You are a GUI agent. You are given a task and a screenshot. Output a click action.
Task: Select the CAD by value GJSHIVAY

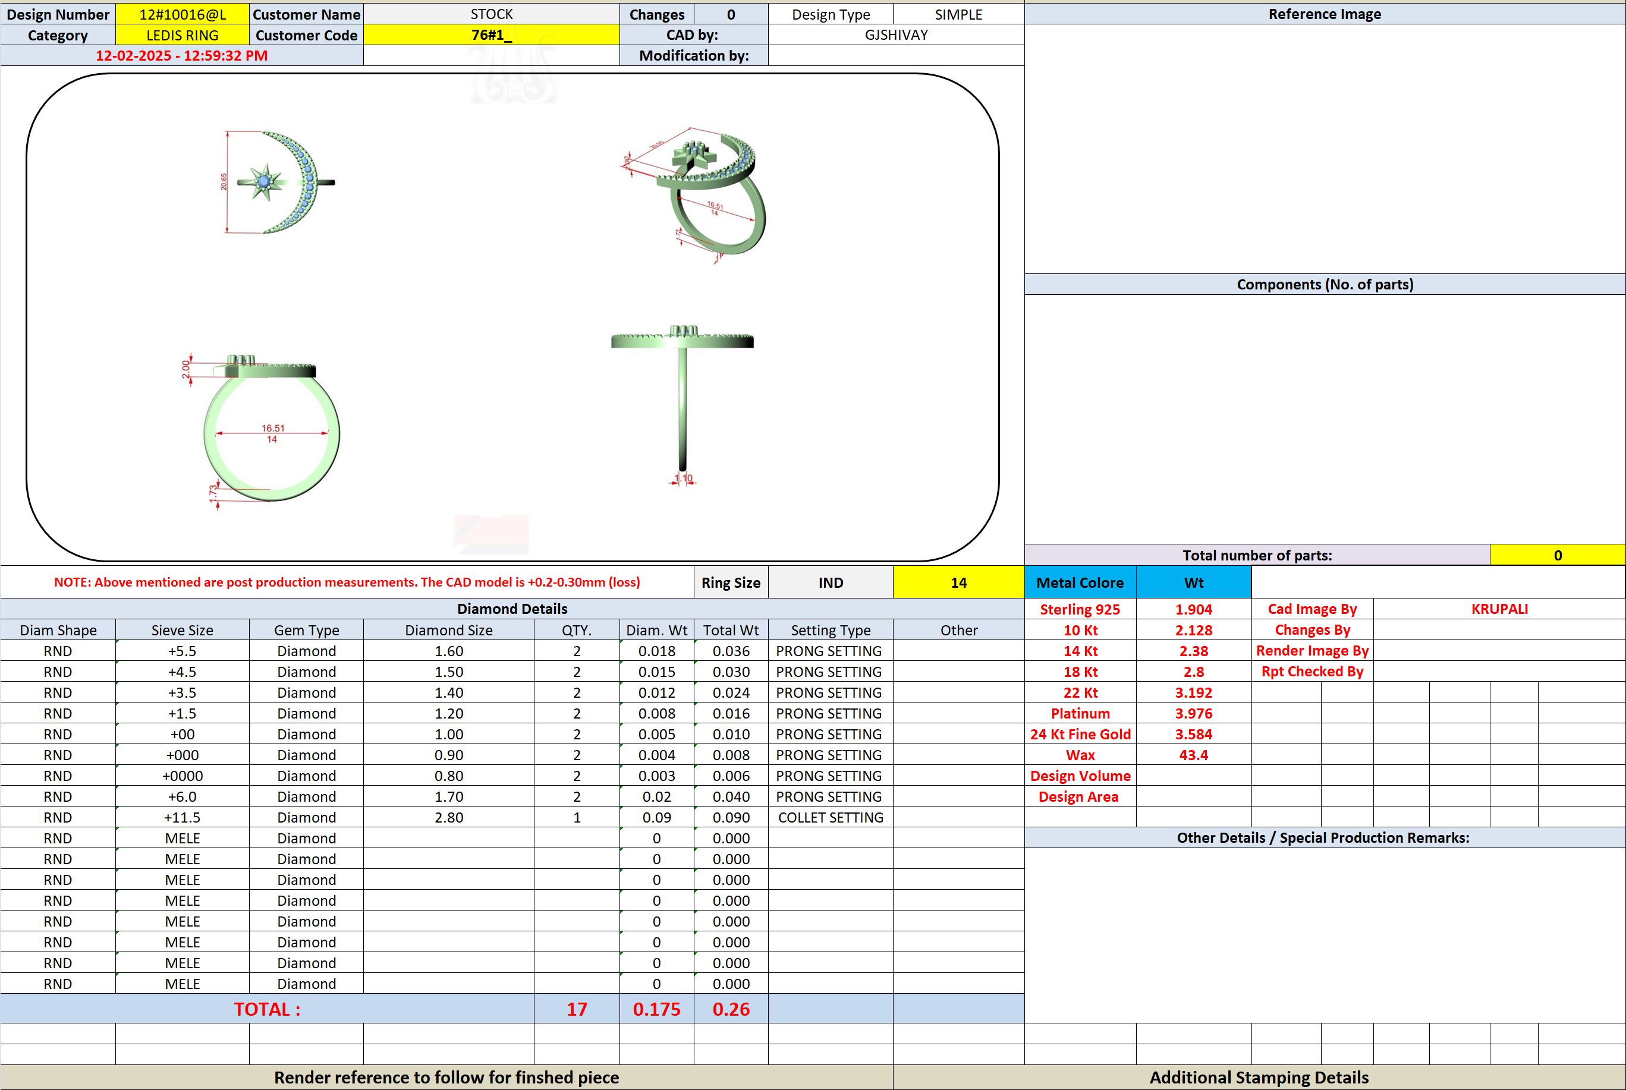pos(896,34)
